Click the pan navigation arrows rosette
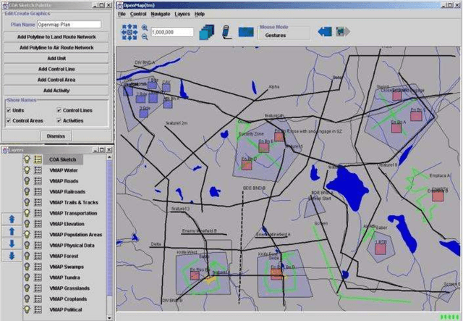This screenshot has width=463, height=321. [129, 32]
